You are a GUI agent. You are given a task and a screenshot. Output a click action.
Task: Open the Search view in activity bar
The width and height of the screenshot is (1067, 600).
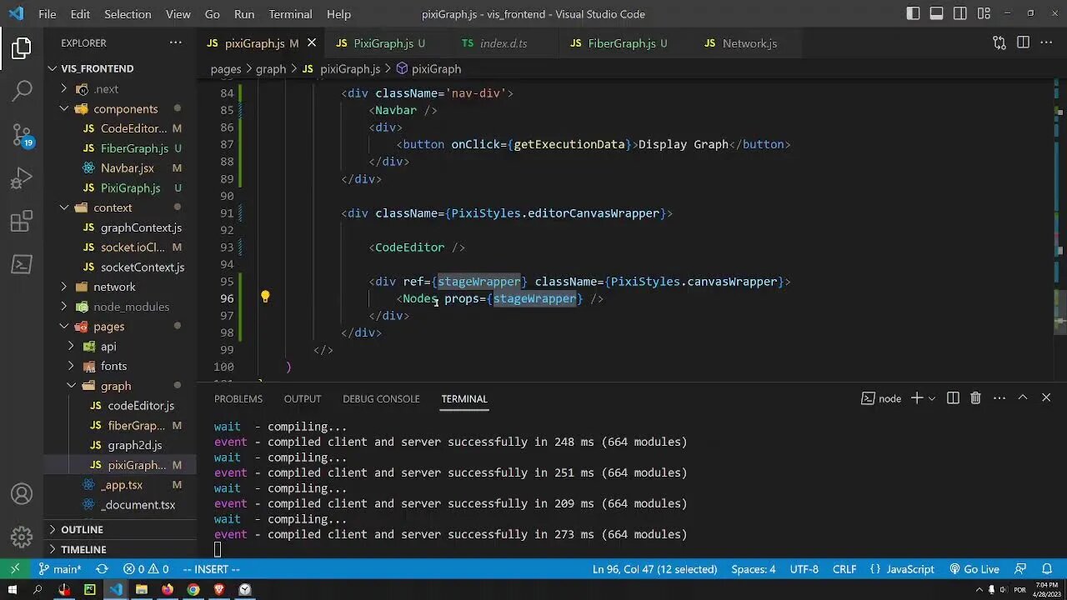pyautogui.click(x=22, y=91)
